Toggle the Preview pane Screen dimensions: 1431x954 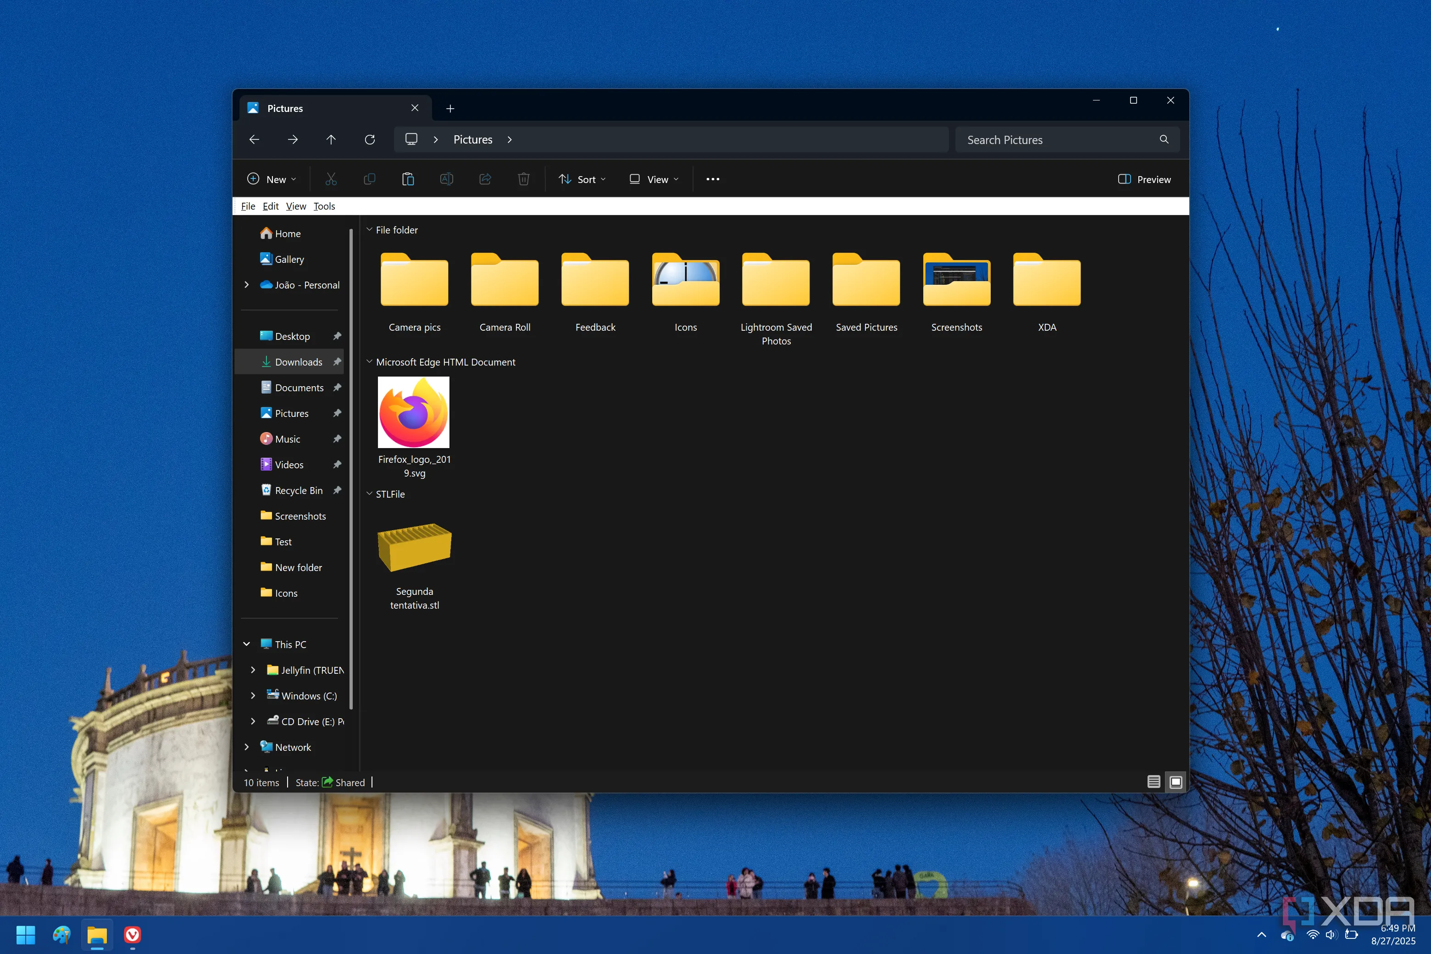(x=1144, y=179)
